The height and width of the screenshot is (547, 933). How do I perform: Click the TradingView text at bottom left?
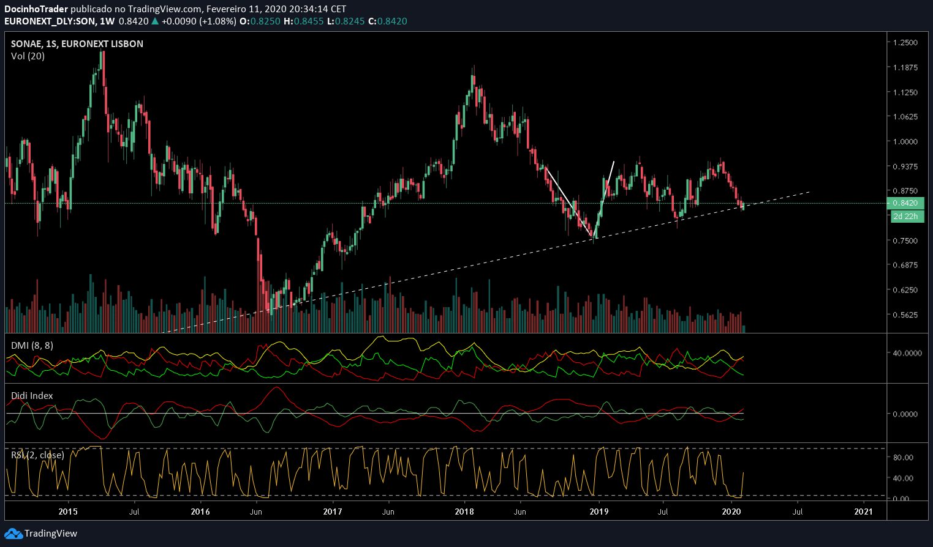point(51,534)
